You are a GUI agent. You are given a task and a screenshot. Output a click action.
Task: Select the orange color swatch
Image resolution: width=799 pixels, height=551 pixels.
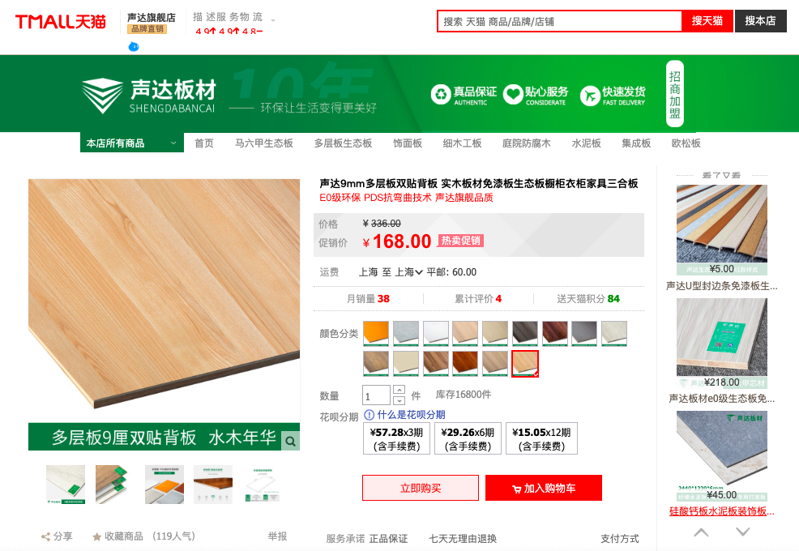point(376,334)
